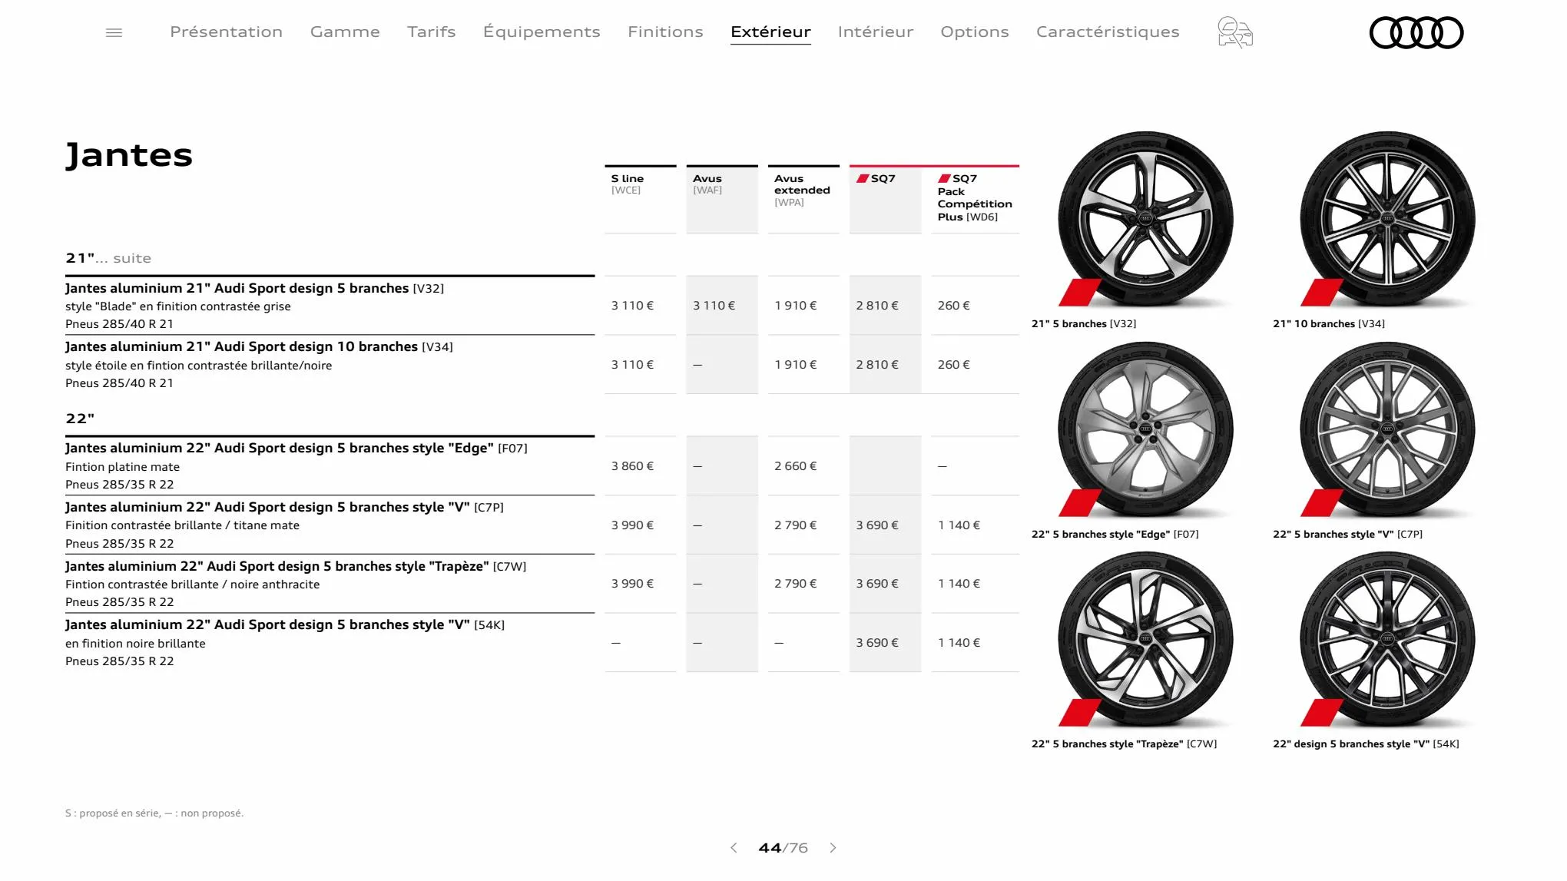Click the 21" 5 branches V32 wheel image
The height and width of the screenshot is (881, 1567).
coord(1145,220)
